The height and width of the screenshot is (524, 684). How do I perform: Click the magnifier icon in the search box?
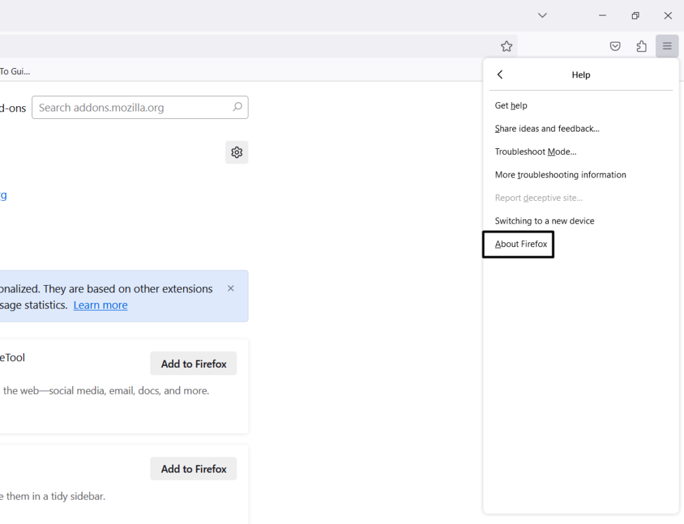coord(237,107)
